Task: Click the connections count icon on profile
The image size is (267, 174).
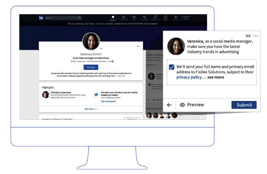Action: click(113, 61)
